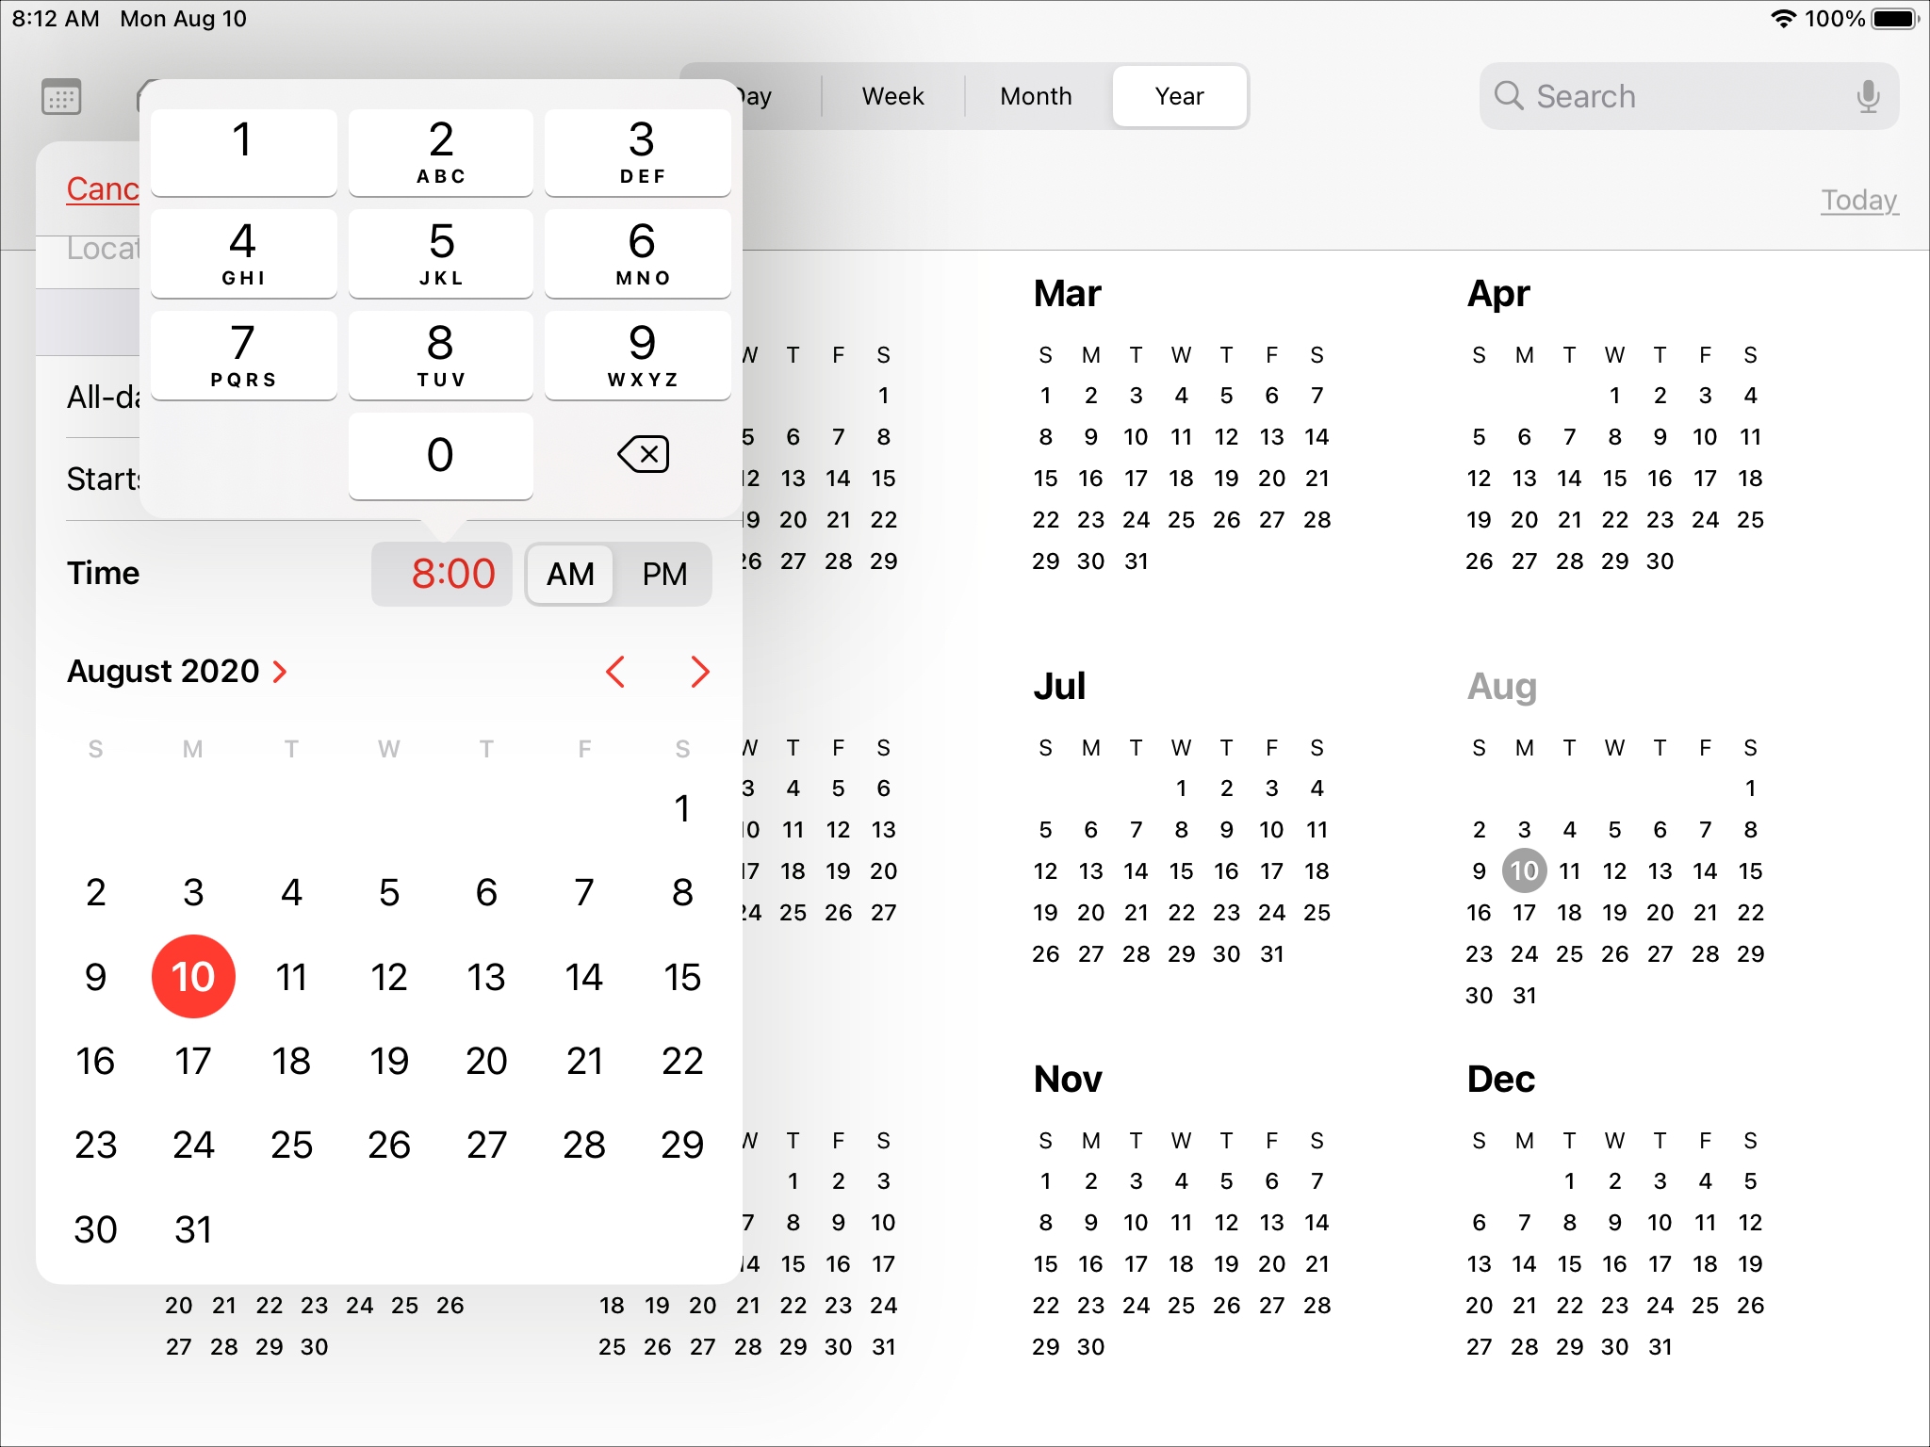Expand the August 2020 month-year picker
This screenshot has height=1447, width=1930.
tap(177, 672)
